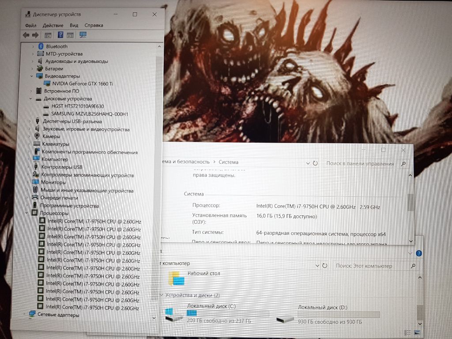This screenshot has width=452, height=339.
Task: Click the Поиск в панели управления search field
Action: [x=360, y=163]
